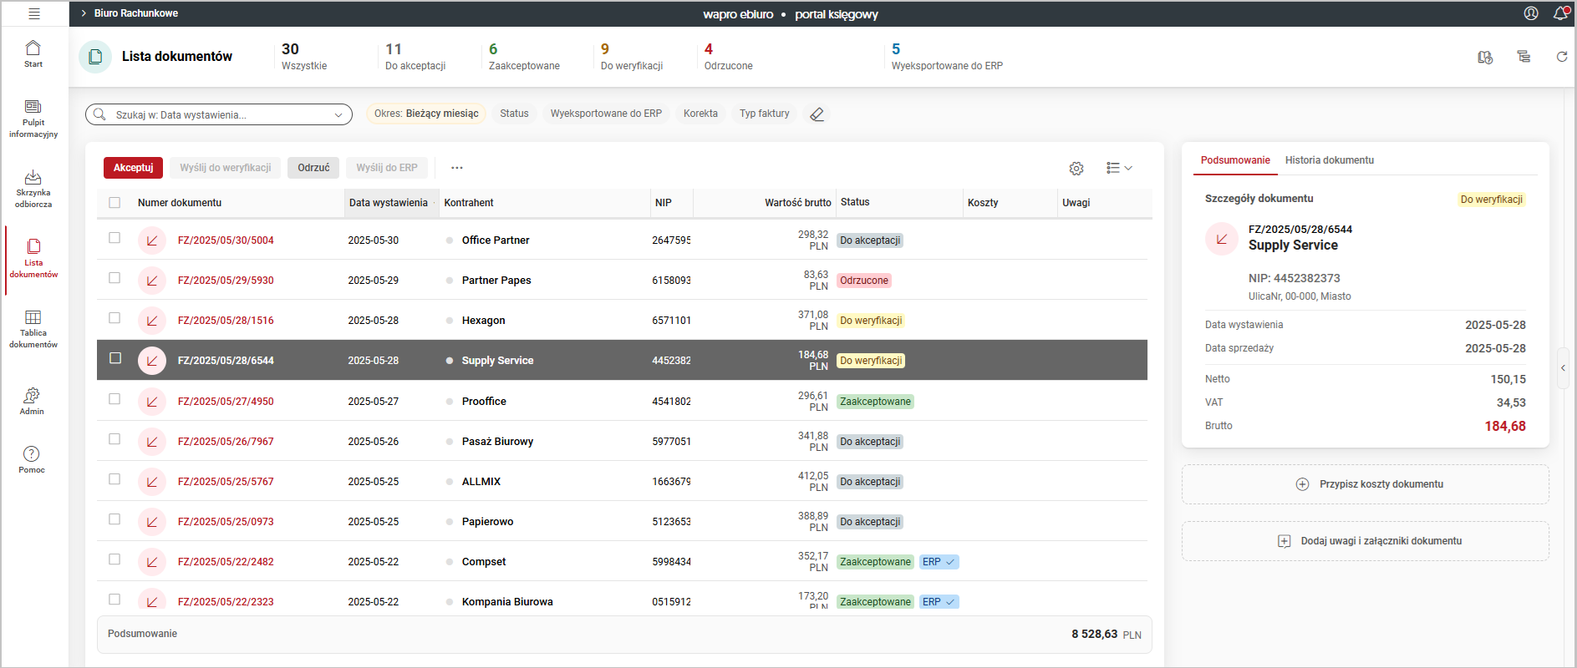
Task: Open notifications bell
Action: [x=1560, y=13]
